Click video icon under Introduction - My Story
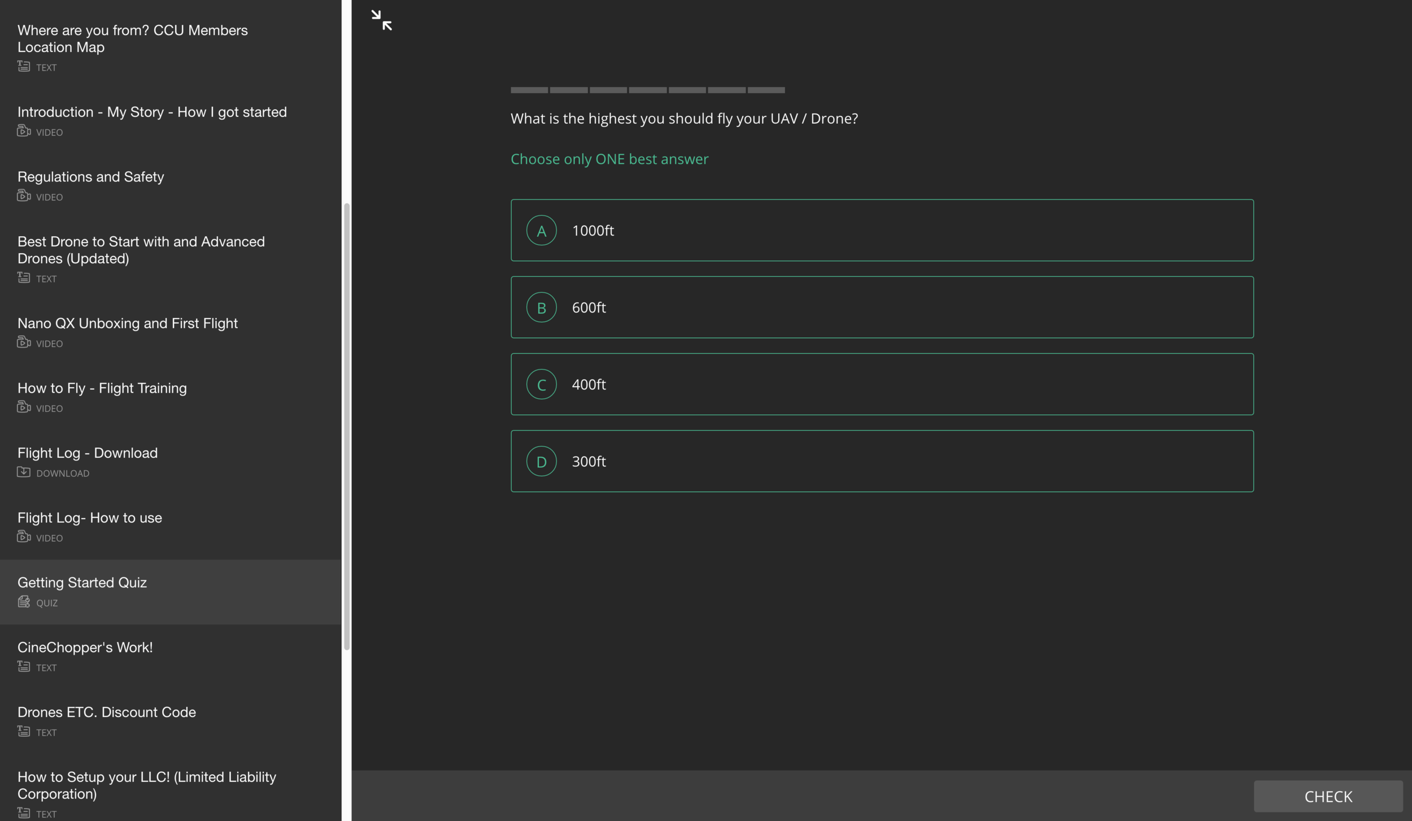 [24, 131]
